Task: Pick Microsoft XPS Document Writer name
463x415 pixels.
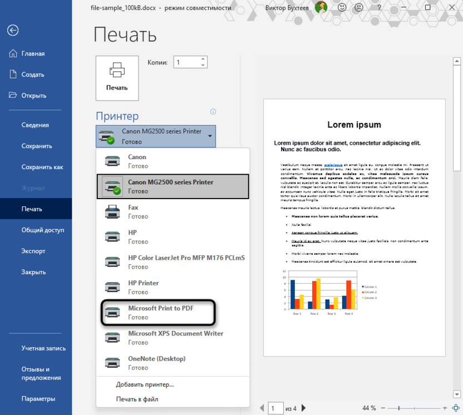Action: click(176, 333)
